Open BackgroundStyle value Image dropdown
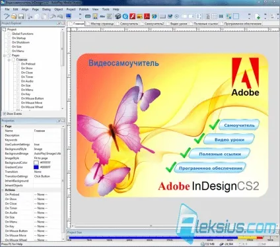Viewport: 280px width, 247px height. [48, 149]
